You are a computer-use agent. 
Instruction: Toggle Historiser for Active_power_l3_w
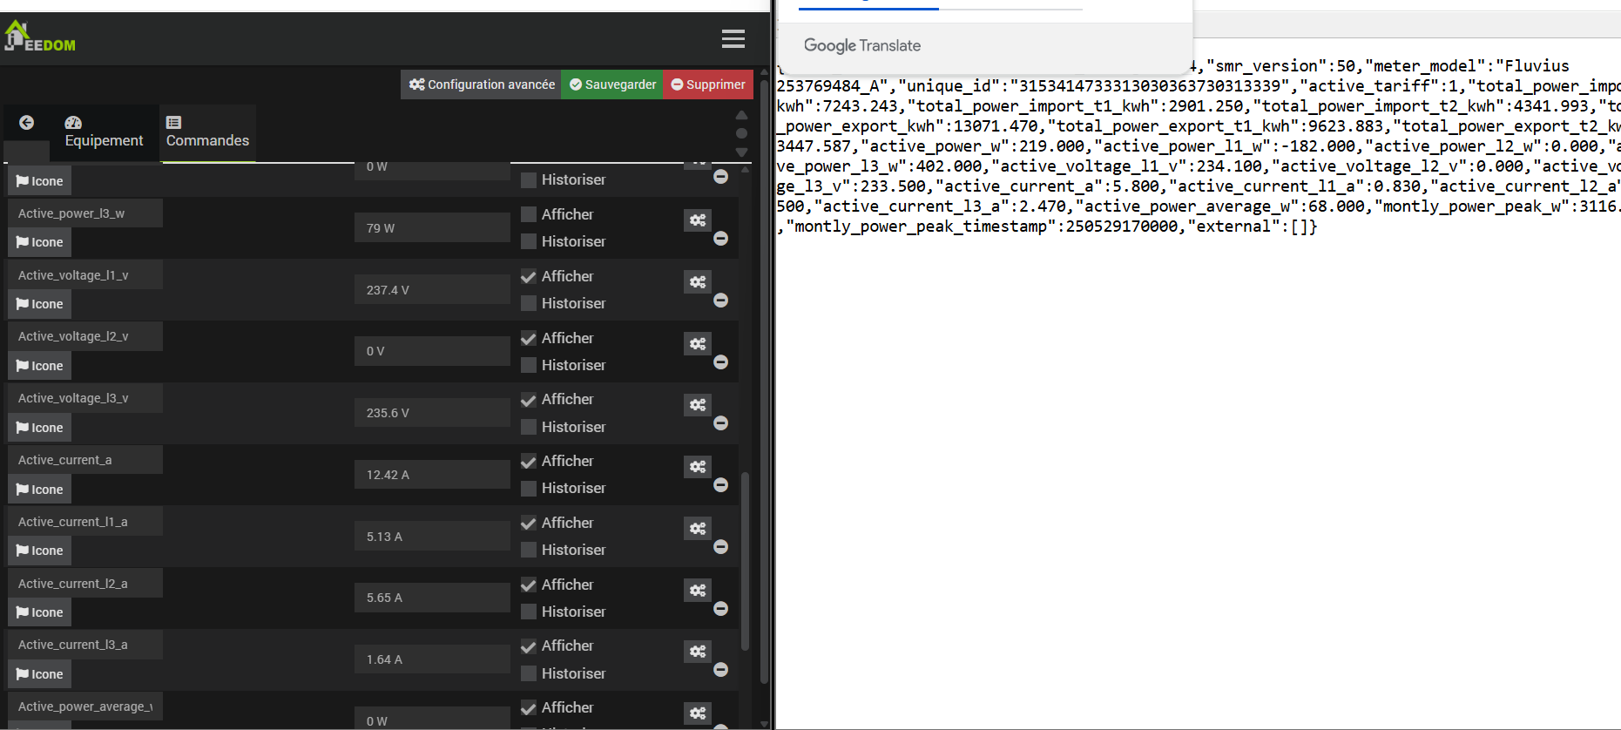pyautogui.click(x=528, y=241)
